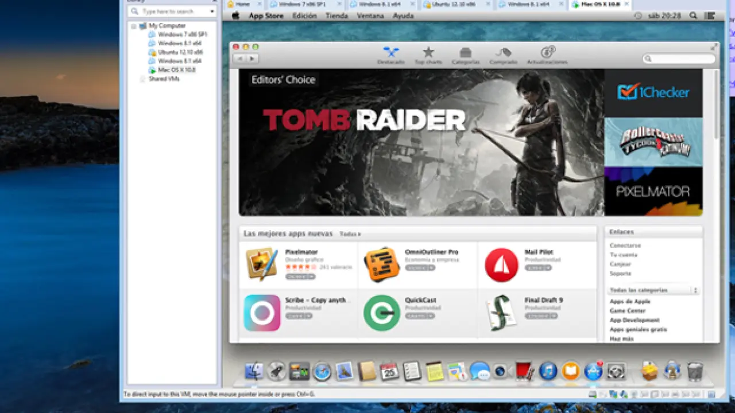735x413 pixels.
Task: Open the Spotlight search magnifier icon
Action: point(693,16)
